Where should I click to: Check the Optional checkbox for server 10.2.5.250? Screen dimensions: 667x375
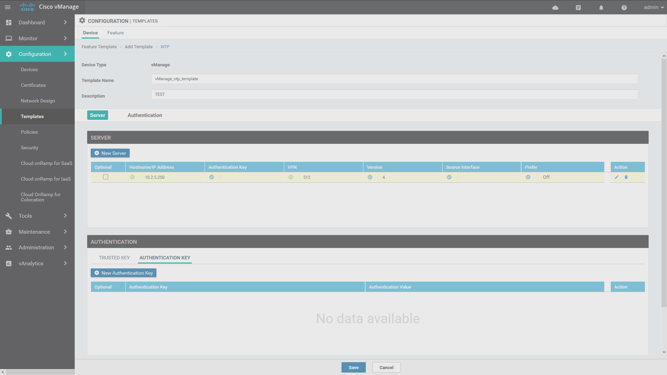click(x=106, y=177)
